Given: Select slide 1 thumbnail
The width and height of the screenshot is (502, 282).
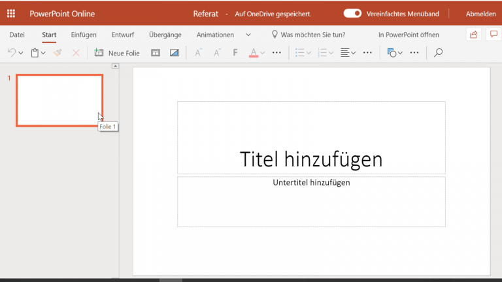Looking at the screenshot, I should click(x=59, y=100).
